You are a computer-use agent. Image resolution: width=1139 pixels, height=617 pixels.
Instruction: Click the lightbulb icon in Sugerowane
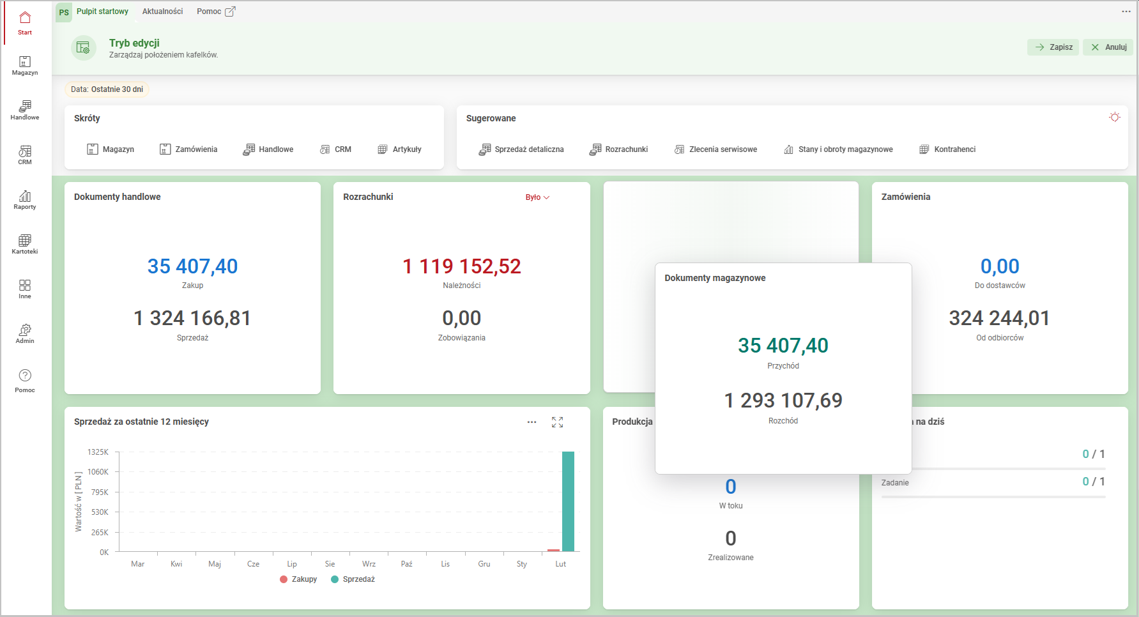(x=1114, y=118)
